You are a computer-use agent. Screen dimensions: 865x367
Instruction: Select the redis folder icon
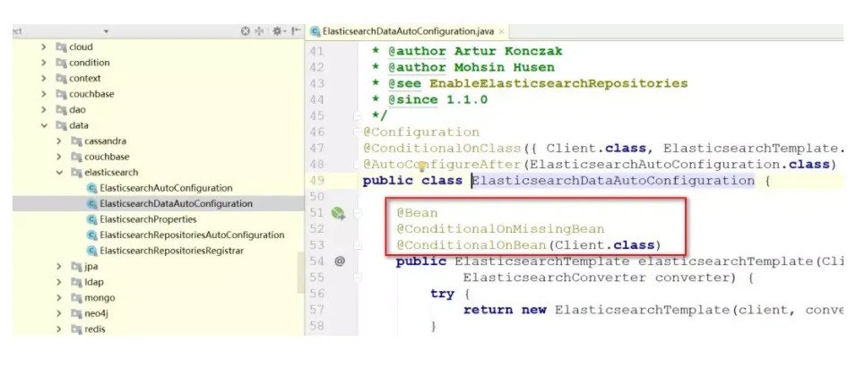click(x=76, y=329)
